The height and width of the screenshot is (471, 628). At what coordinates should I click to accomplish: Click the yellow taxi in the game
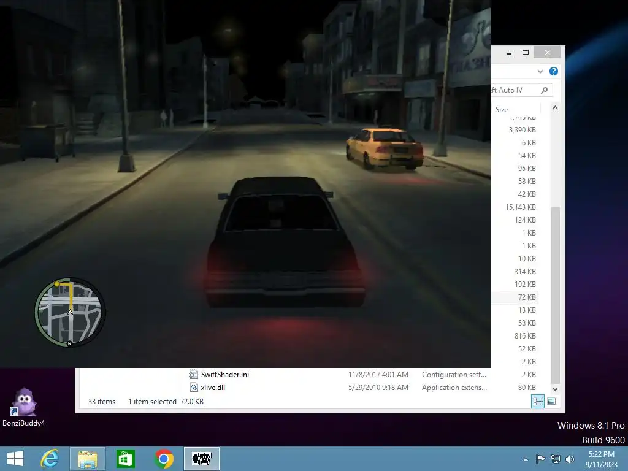pyautogui.click(x=385, y=148)
